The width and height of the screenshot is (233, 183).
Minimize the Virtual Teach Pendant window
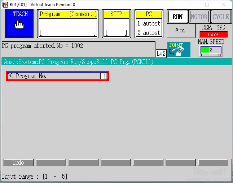click(191, 5)
